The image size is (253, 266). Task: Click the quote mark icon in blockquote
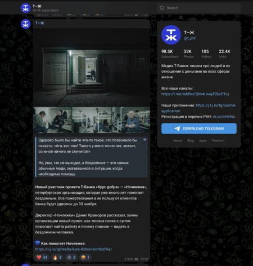pos(144,140)
